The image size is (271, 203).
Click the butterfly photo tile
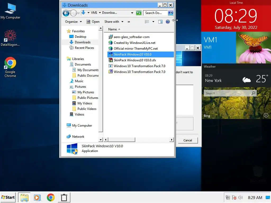(x=253, y=48)
